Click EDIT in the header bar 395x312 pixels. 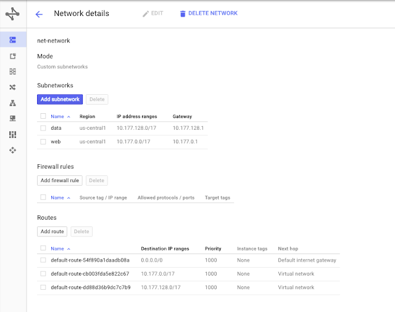coord(153,14)
